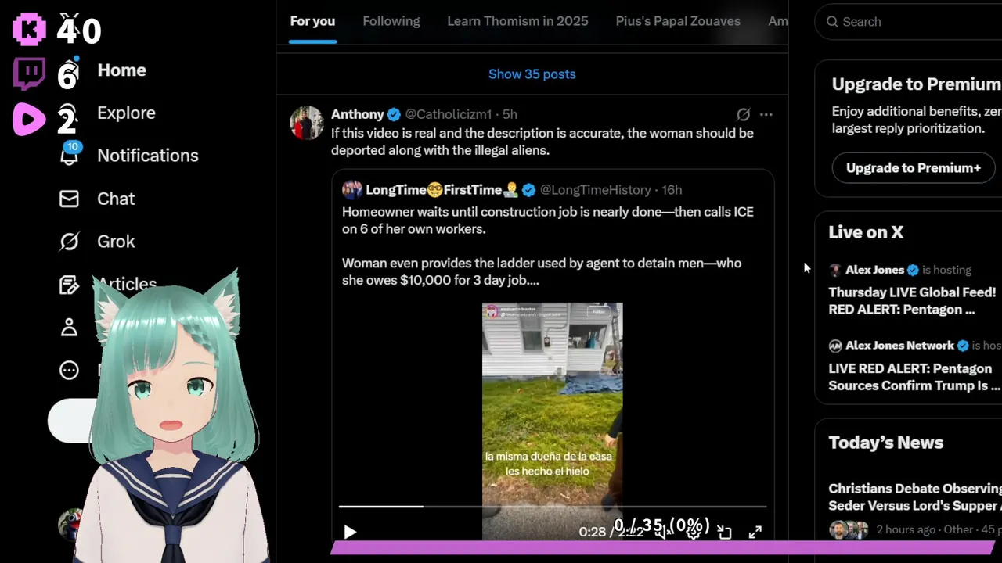This screenshot has height=563, width=1002.
Task: Click the LongTime FirstTime account name
Action: (x=442, y=190)
